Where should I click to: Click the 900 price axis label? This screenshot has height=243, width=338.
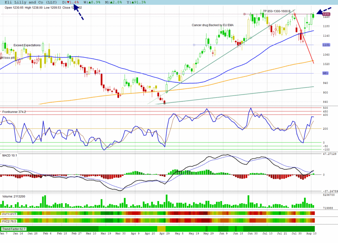point(325,93)
